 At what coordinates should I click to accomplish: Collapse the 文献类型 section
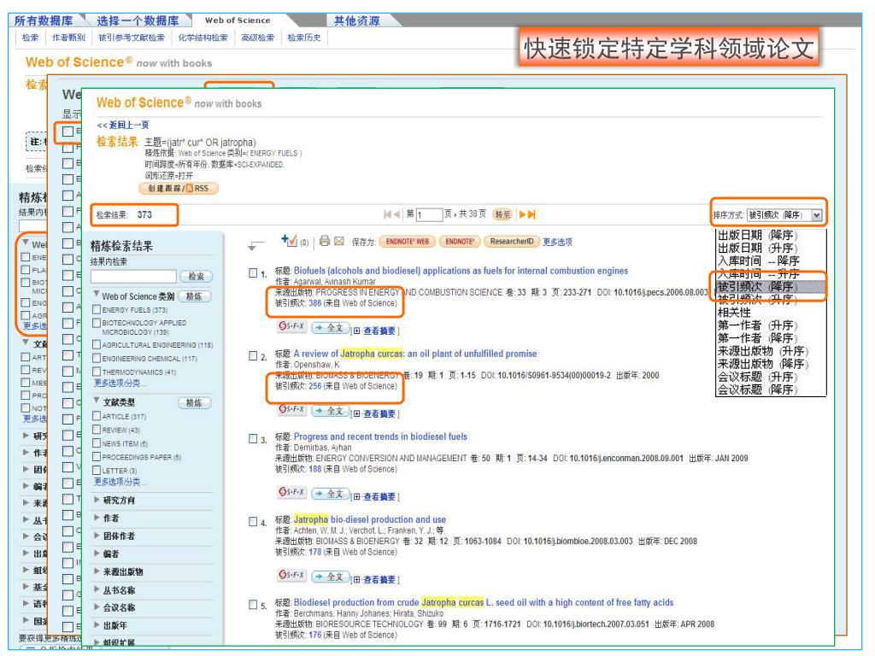click(96, 400)
